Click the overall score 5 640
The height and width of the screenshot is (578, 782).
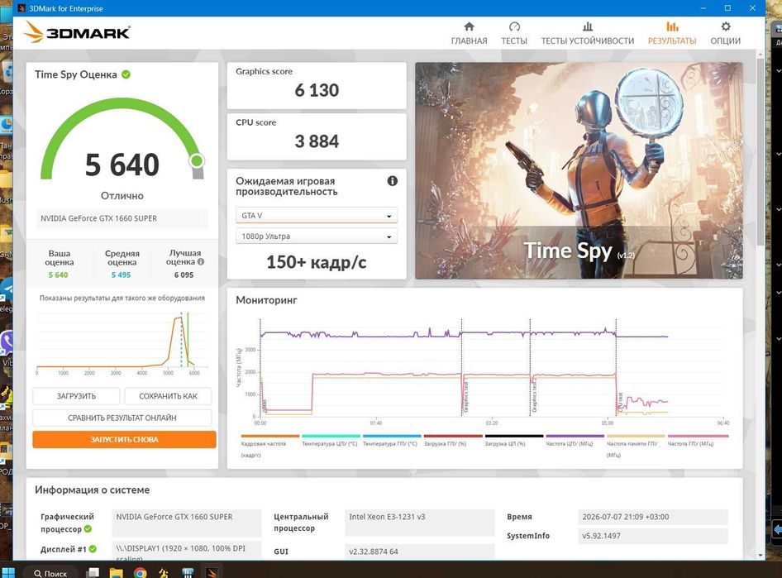122,165
